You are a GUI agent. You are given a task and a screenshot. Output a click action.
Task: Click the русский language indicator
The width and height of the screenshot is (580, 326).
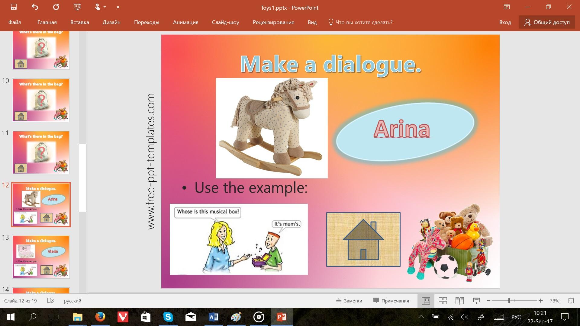point(72,301)
